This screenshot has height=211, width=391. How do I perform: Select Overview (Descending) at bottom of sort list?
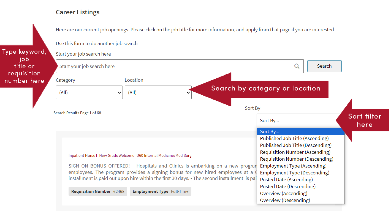[x=284, y=200]
